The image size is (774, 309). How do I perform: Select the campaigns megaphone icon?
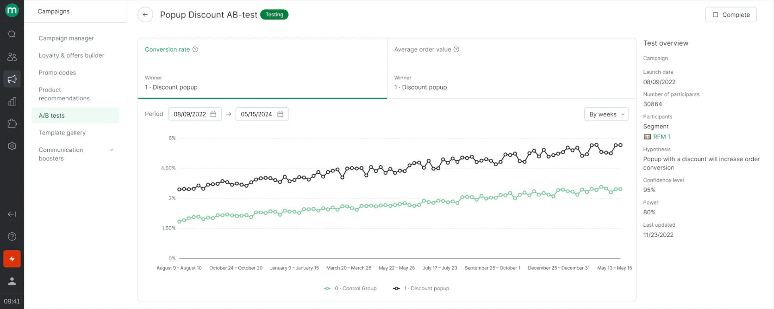pos(12,79)
